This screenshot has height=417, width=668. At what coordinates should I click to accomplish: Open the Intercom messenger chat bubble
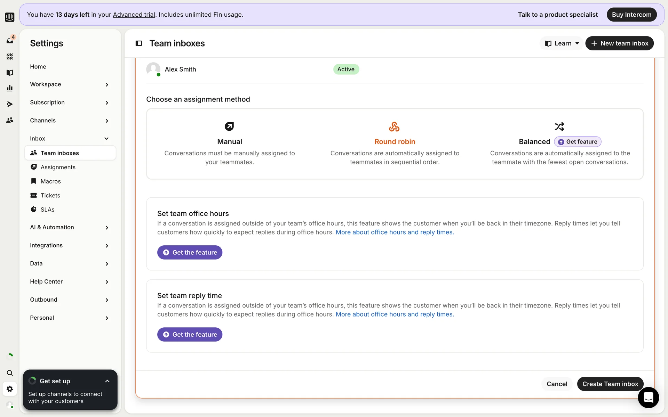(x=648, y=397)
